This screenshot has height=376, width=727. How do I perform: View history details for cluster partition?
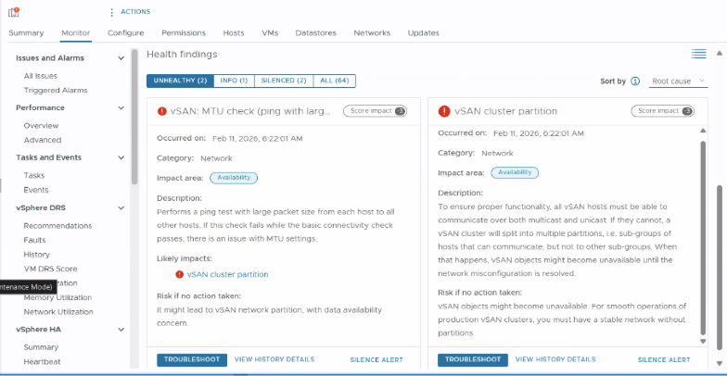pyautogui.click(x=555, y=359)
